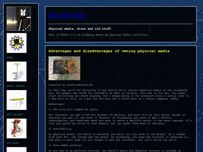Open the DVD BLOG sidebar link

(13, 143)
